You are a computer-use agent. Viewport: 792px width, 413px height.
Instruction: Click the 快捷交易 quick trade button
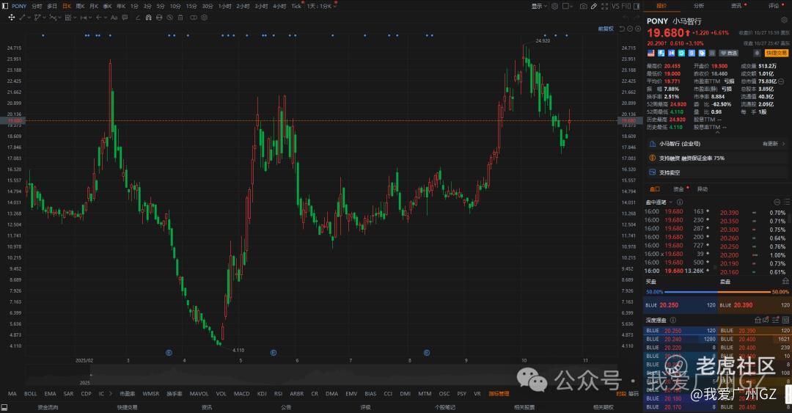(777, 53)
